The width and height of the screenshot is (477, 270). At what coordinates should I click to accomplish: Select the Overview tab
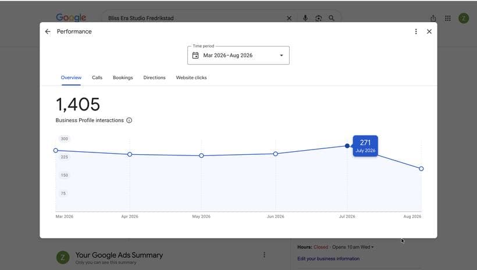click(71, 77)
